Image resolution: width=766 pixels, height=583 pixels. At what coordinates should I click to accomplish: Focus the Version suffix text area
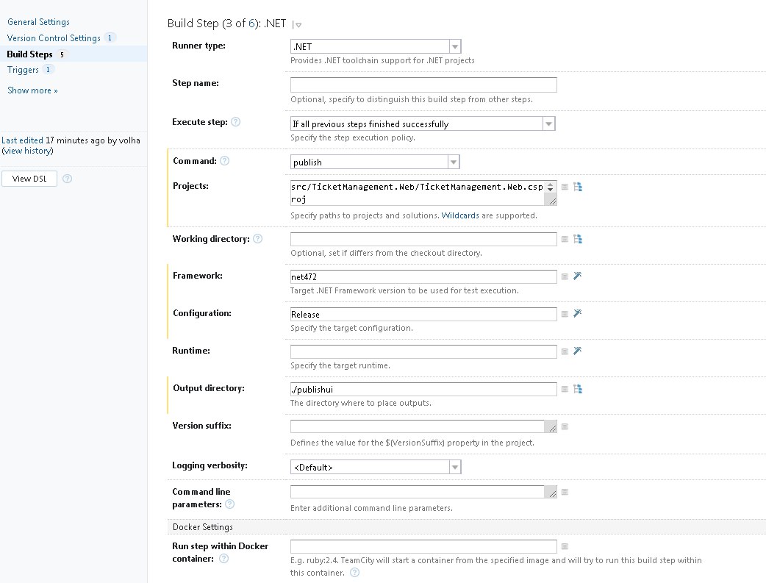pos(423,426)
